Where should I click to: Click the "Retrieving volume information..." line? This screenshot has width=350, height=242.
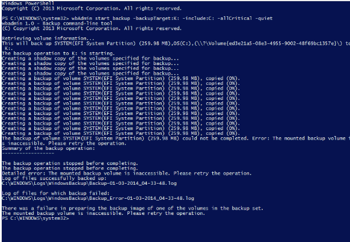[48, 39]
